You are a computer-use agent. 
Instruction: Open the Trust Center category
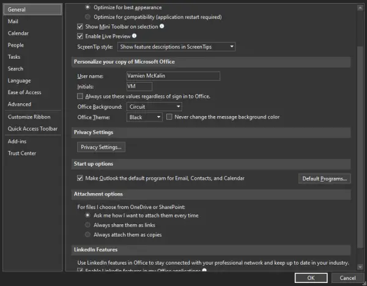[32, 153]
